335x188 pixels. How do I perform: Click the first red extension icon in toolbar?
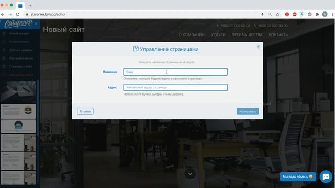pyautogui.click(x=287, y=14)
